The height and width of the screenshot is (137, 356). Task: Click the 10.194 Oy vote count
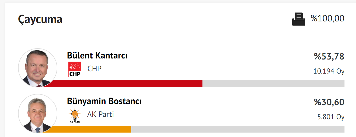pyautogui.click(x=329, y=71)
